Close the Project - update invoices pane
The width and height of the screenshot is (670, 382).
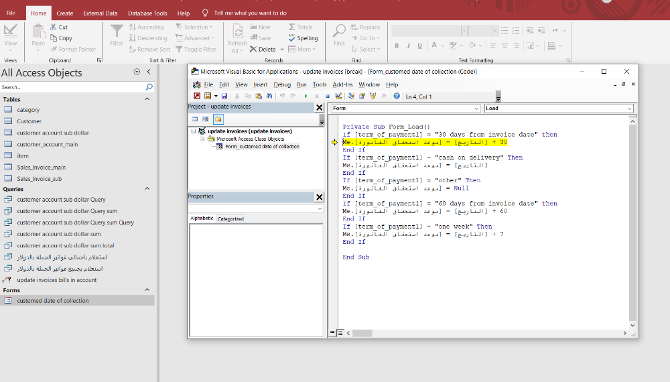pyautogui.click(x=319, y=107)
